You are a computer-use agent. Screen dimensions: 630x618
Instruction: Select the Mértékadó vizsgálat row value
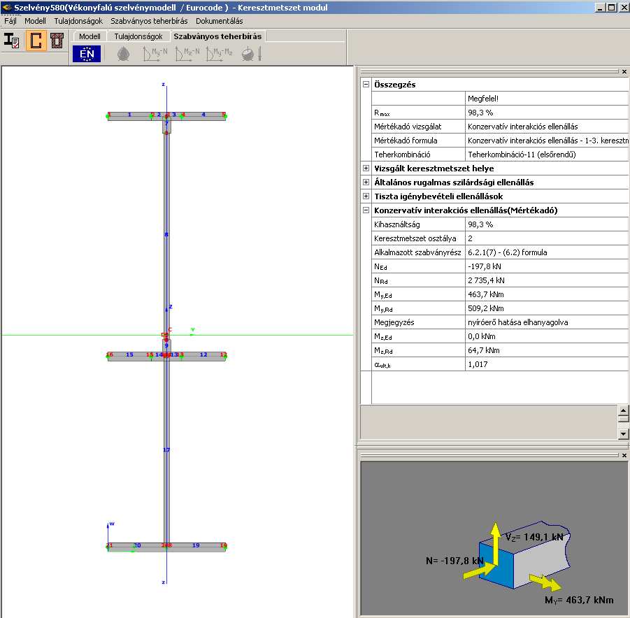pyautogui.click(x=547, y=127)
